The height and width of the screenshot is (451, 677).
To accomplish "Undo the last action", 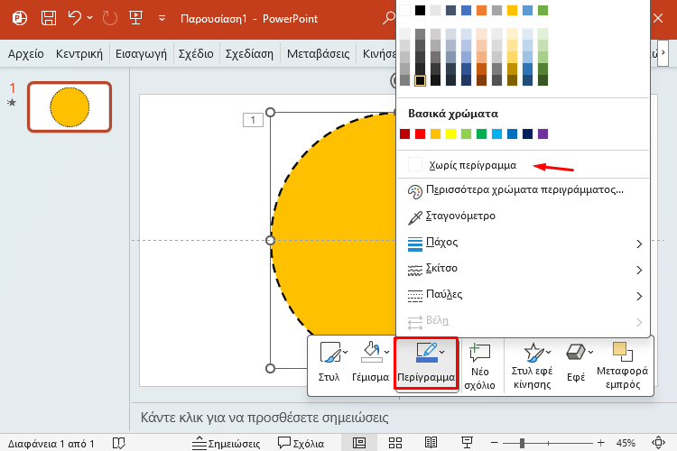I will point(75,18).
